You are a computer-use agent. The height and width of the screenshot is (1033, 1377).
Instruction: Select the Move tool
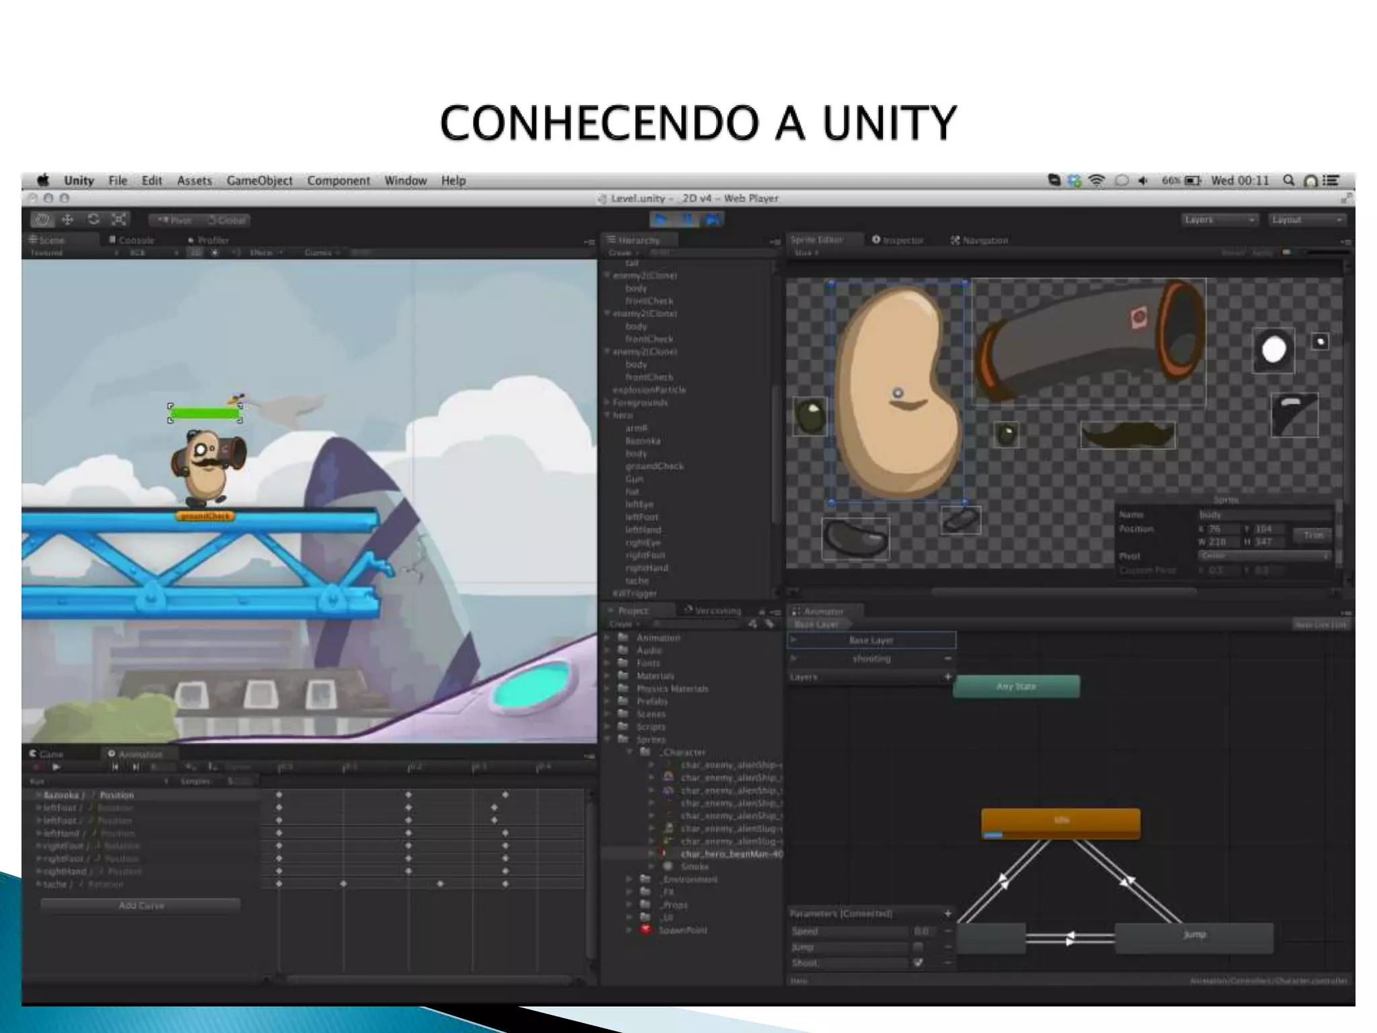coord(67,220)
